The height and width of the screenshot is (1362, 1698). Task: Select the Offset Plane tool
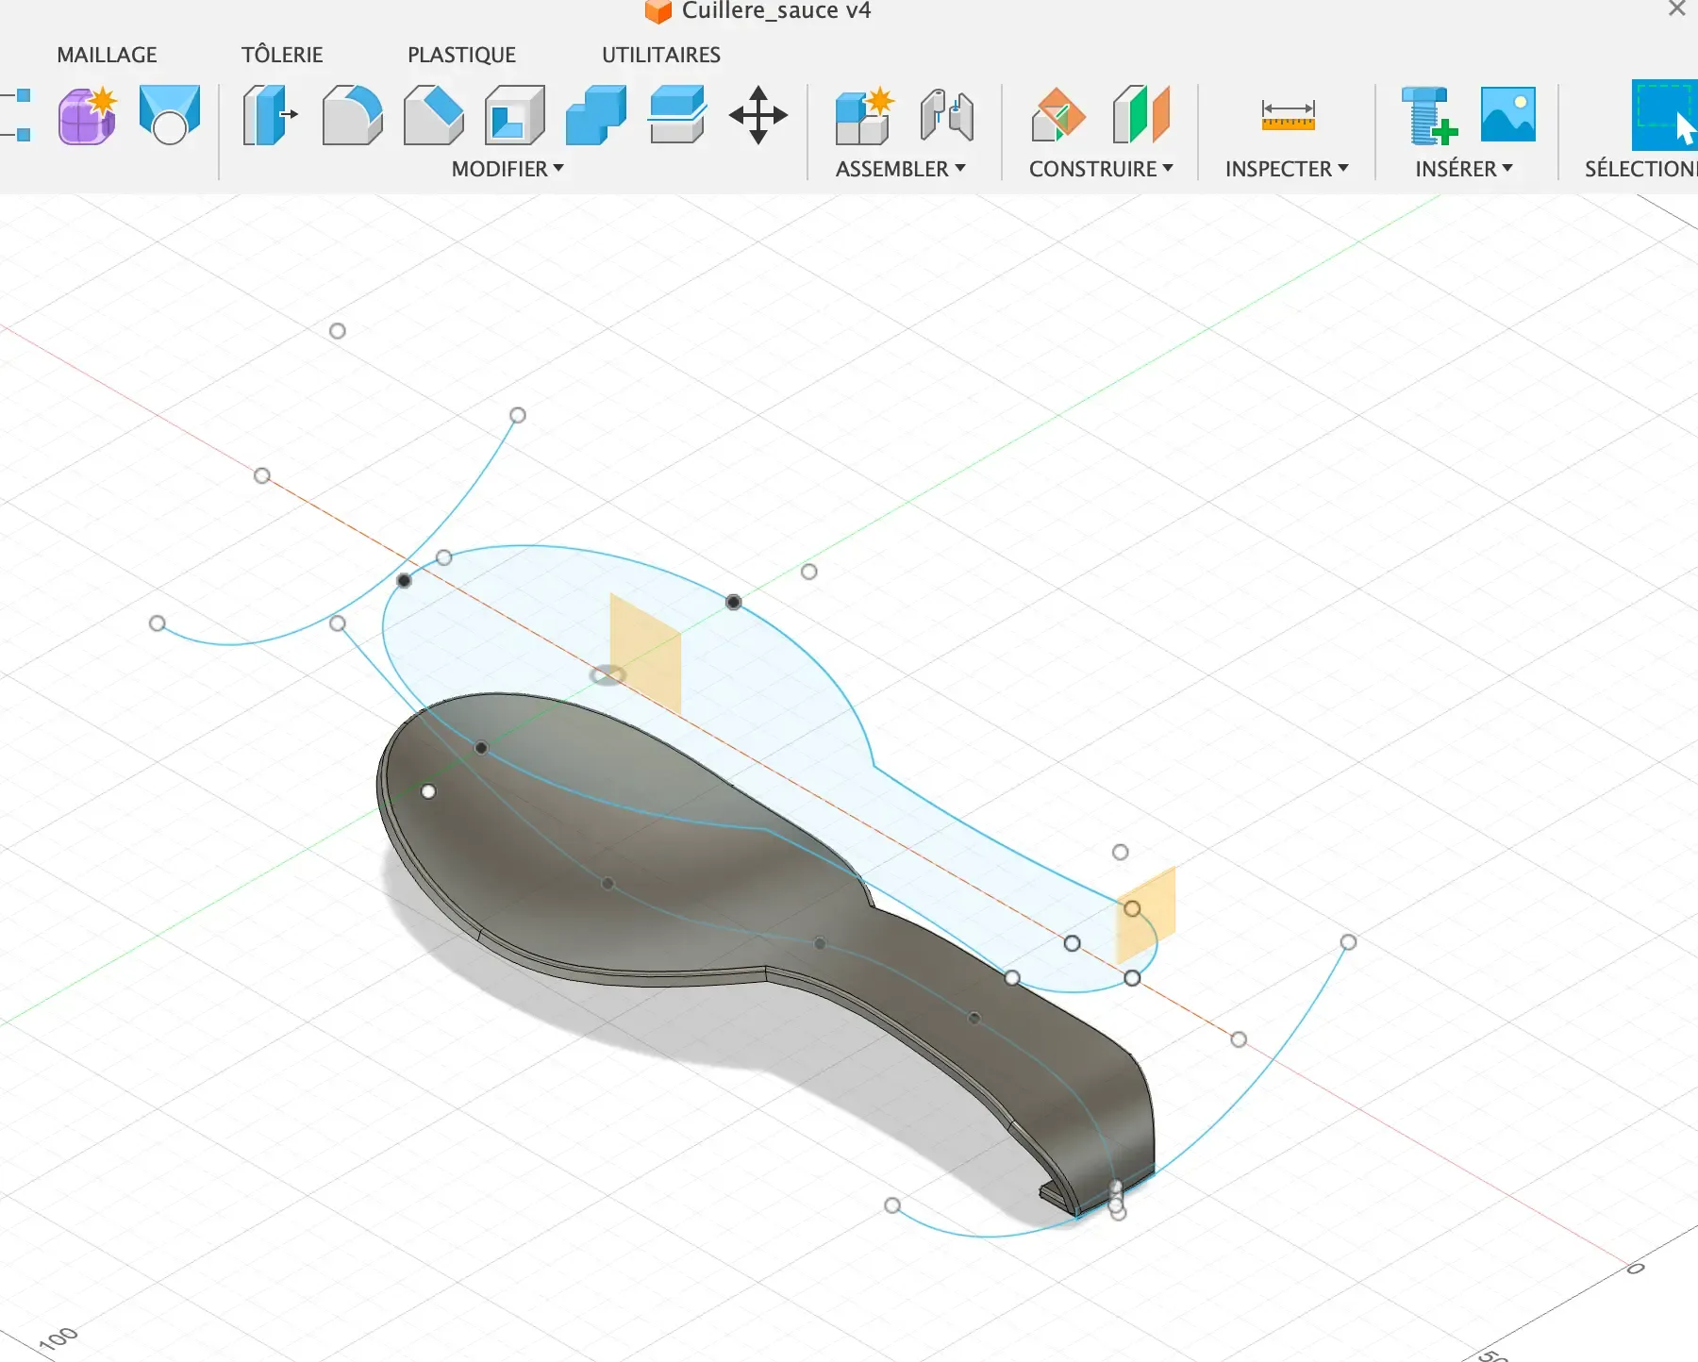[x=1058, y=115]
